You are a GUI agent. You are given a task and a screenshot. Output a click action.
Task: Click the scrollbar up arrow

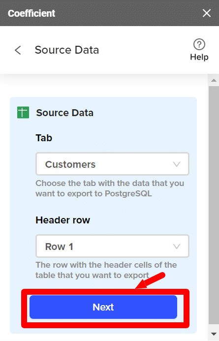coord(214,80)
